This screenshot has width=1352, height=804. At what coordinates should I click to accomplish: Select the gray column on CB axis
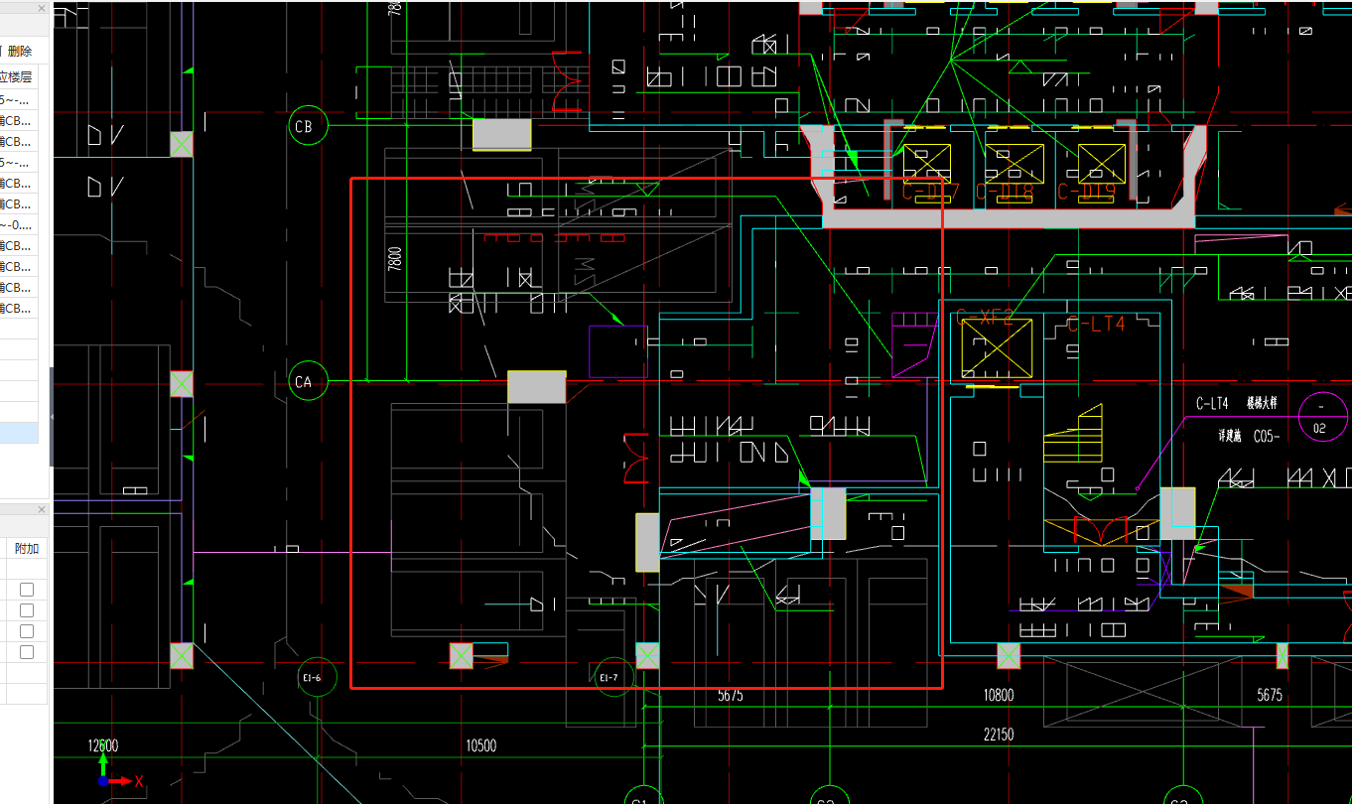tap(501, 134)
